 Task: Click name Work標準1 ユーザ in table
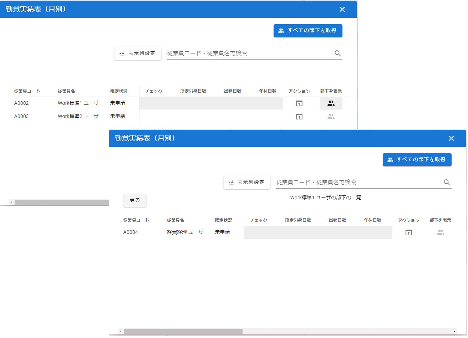pos(78,103)
